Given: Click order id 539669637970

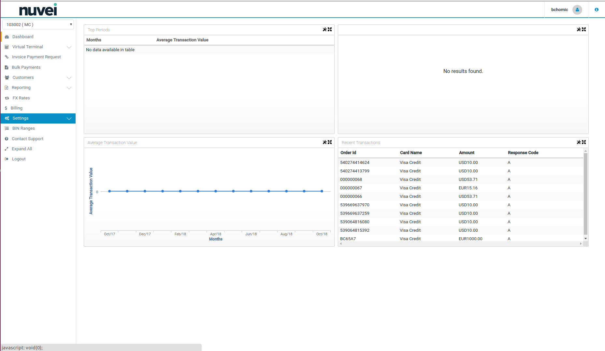Looking at the screenshot, I should click(x=354, y=205).
